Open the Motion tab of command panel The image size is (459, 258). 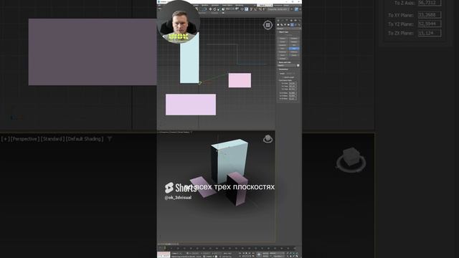pos(291,20)
